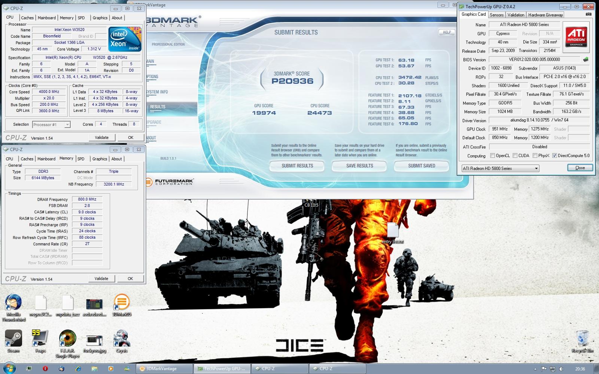Click the DRAM Frequency 800.0 MHz value

coord(87,199)
